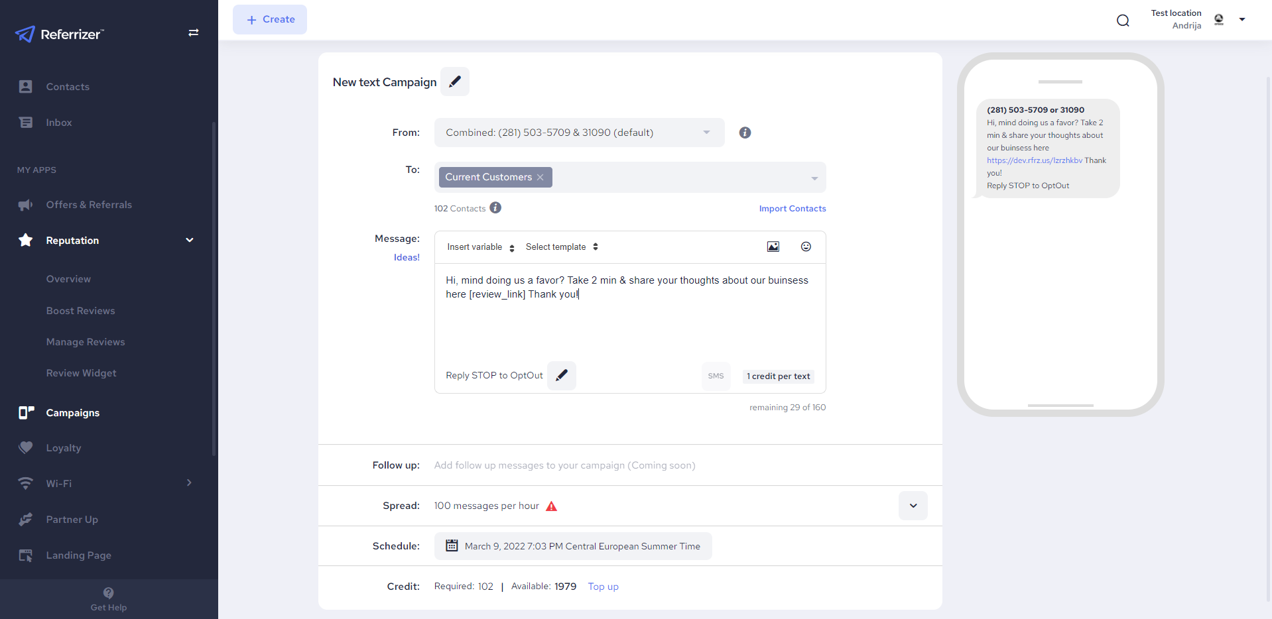The height and width of the screenshot is (619, 1272).
Task: Open the Insert variable dropdown
Action: (x=481, y=247)
